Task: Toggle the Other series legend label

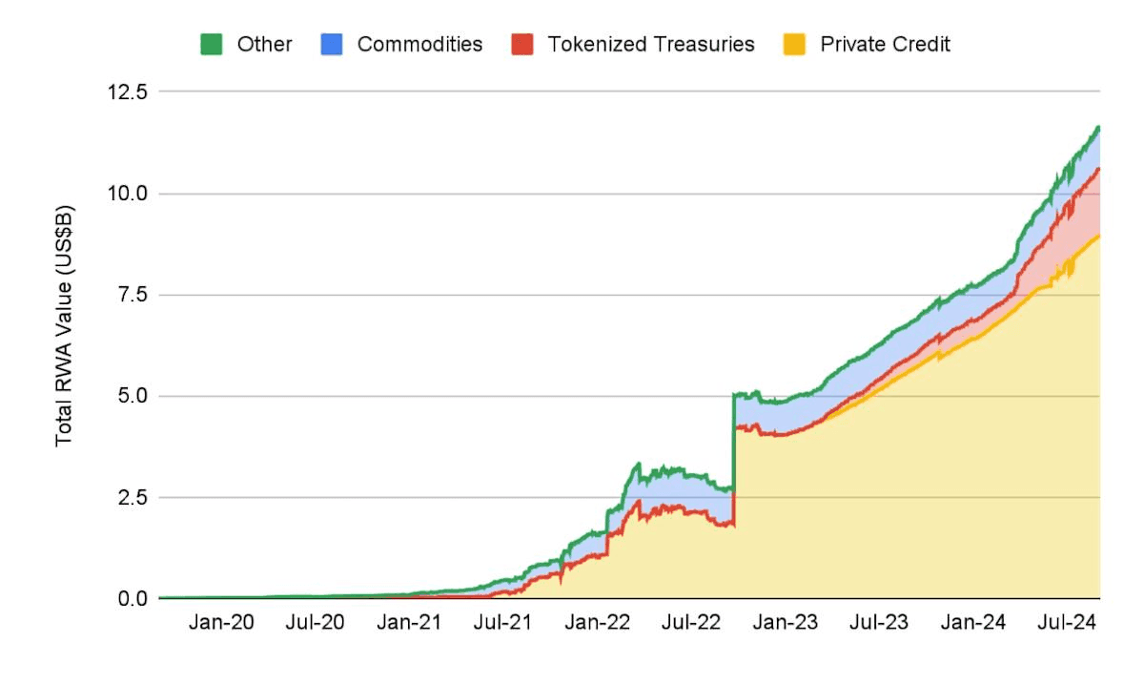Action: coord(264,44)
